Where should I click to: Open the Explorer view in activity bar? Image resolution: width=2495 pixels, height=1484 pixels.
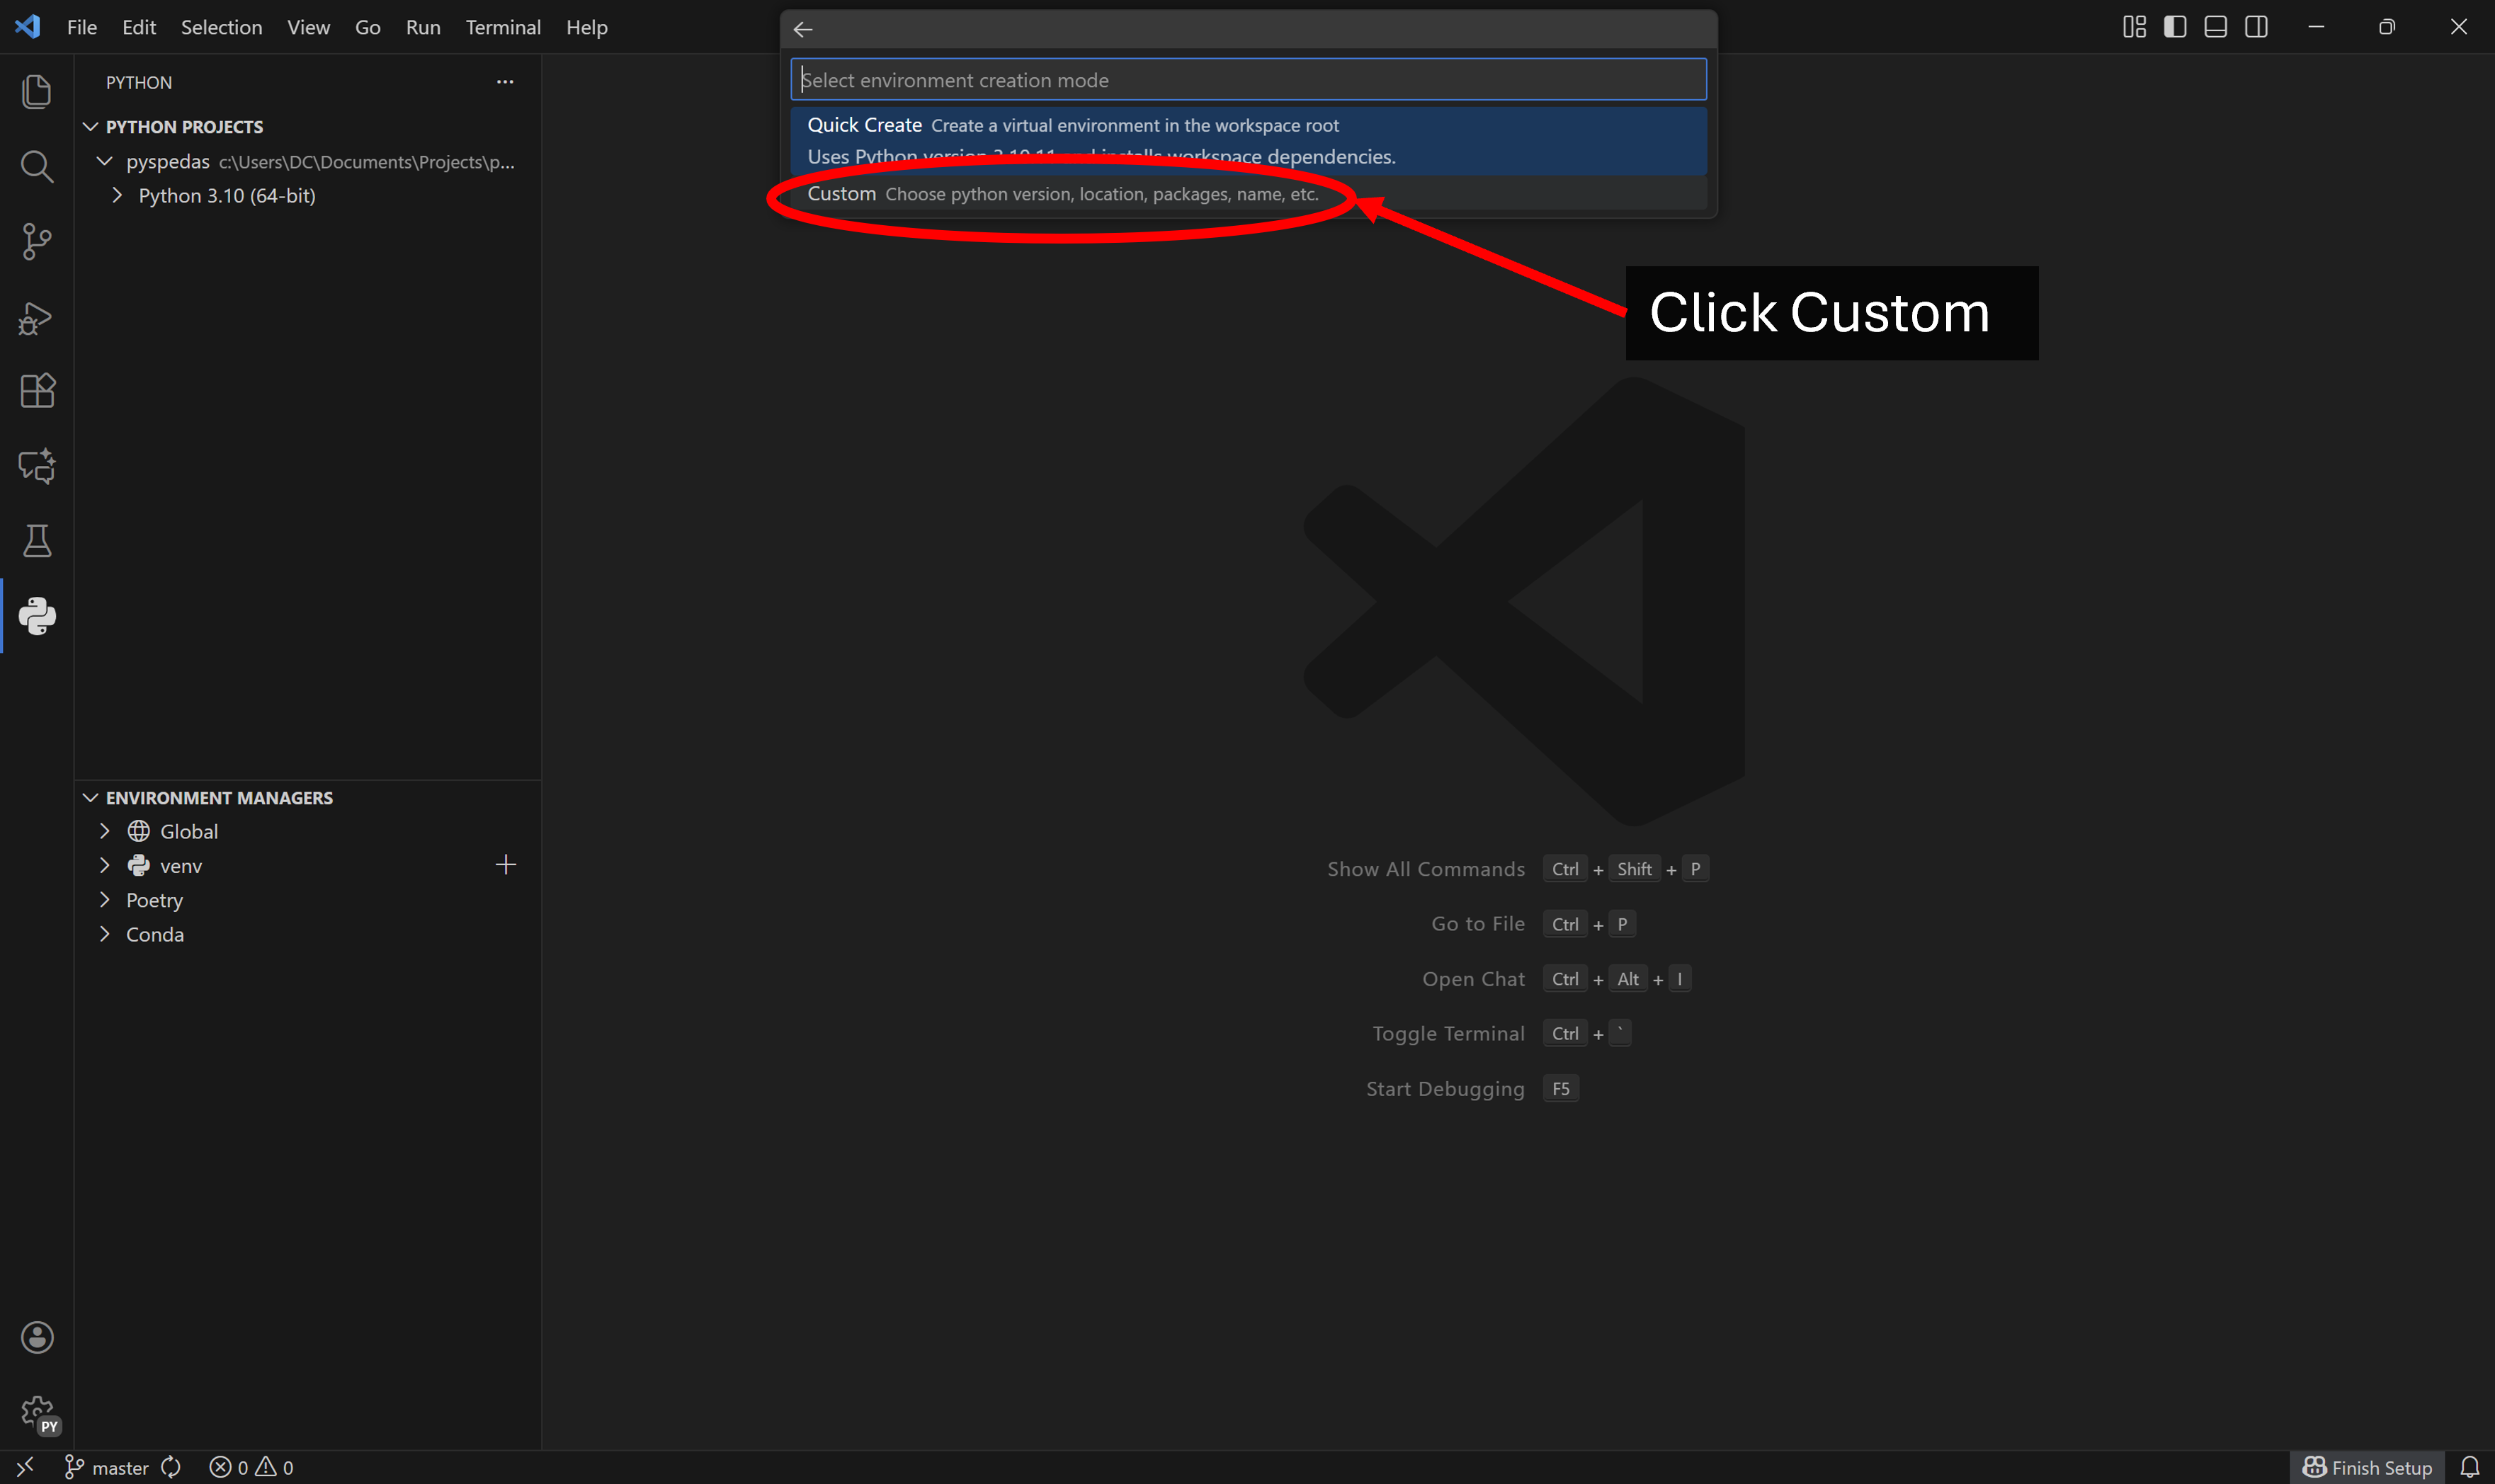click(37, 91)
